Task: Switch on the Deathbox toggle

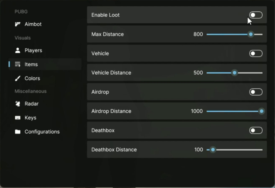Action: pos(256,130)
